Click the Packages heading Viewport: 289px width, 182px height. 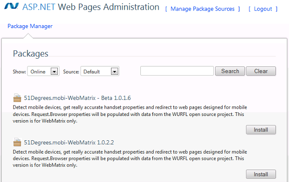coord(30,54)
